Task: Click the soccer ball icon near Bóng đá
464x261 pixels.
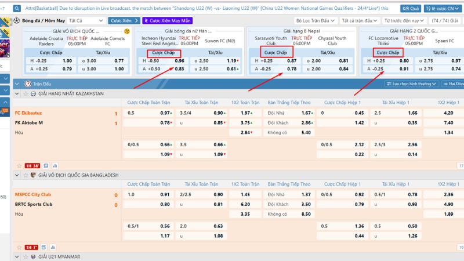Action: (17, 20)
